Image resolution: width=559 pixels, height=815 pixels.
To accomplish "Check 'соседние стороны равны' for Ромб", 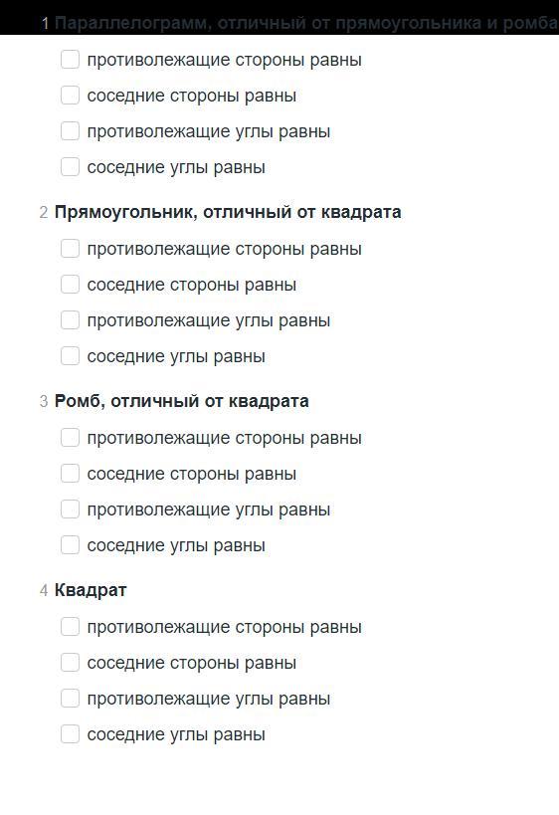I will click(71, 474).
